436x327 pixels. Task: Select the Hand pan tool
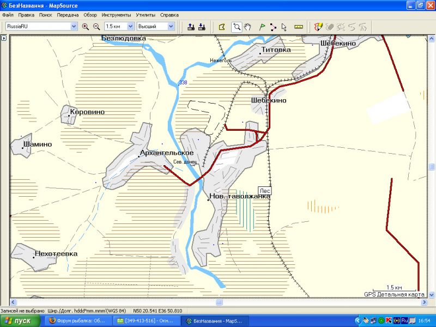pyautogui.click(x=247, y=27)
